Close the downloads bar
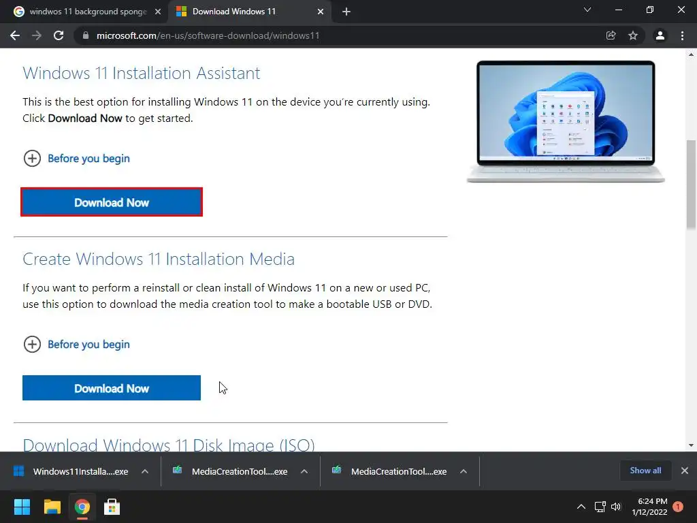This screenshot has height=523, width=697. (685, 471)
